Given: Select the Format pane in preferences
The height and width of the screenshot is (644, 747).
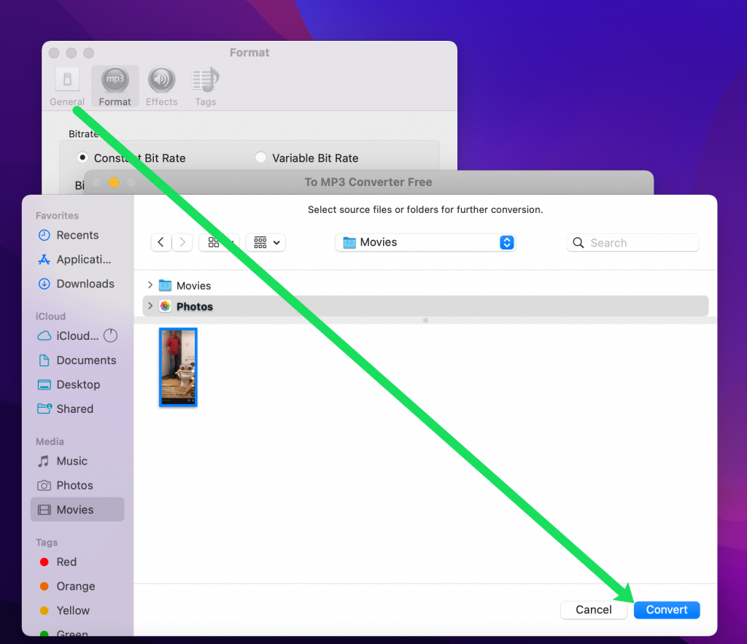Looking at the screenshot, I should tap(115, 85).
